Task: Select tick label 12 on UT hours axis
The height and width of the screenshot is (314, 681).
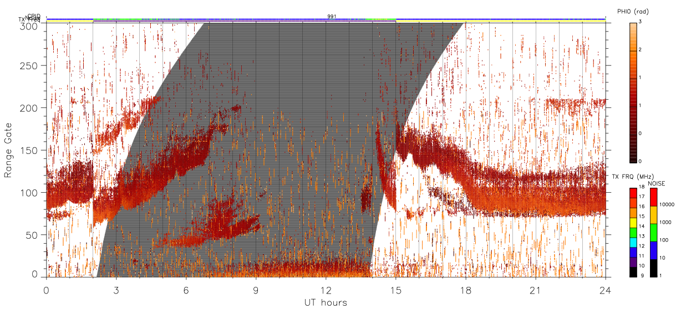Action: click(x=326, y=290)
